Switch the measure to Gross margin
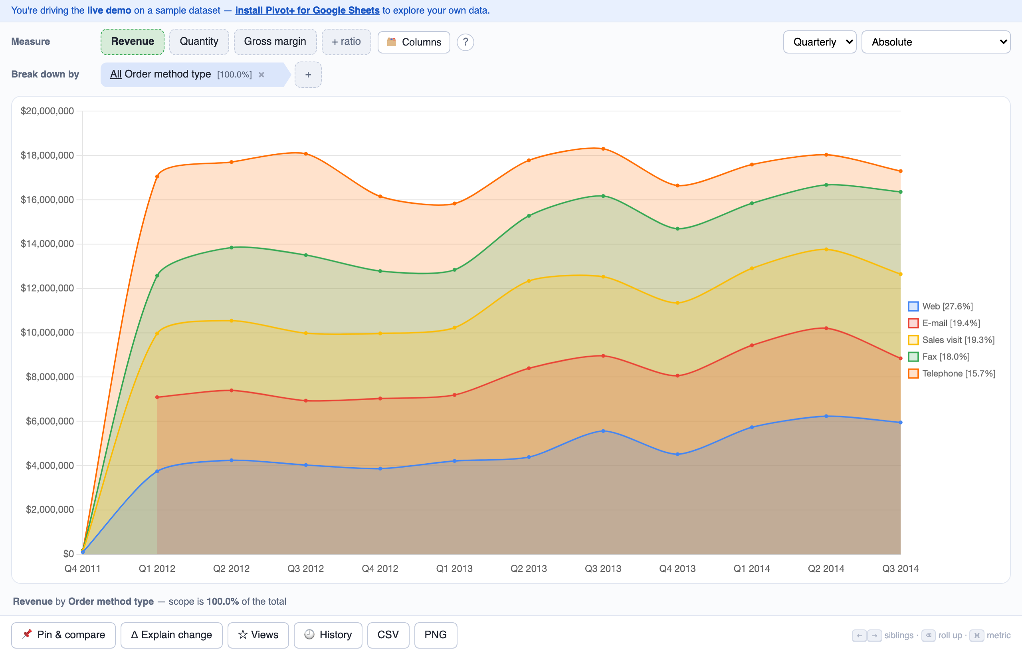 click(x=275, y=42)
